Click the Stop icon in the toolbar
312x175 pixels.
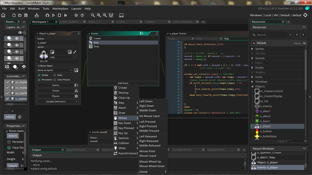59,15
